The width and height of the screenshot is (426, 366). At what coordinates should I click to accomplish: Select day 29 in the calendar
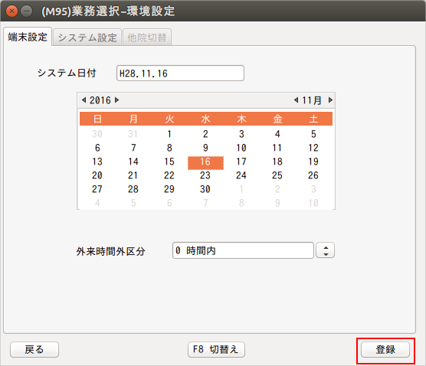(x=169, y=189)
